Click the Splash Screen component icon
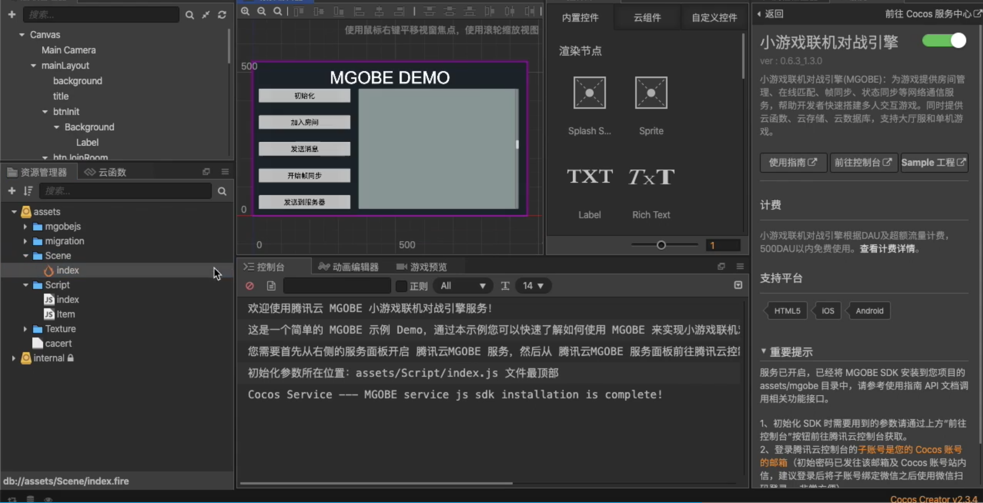Image resolution: width=983 pixels, height=503 pixels. tap(589, 93)
